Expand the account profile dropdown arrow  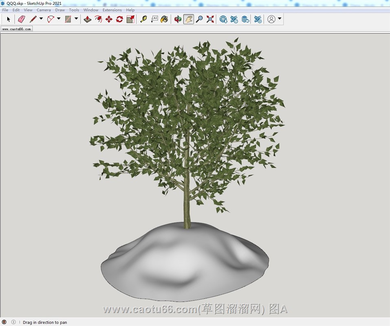(x=280, y=18)
